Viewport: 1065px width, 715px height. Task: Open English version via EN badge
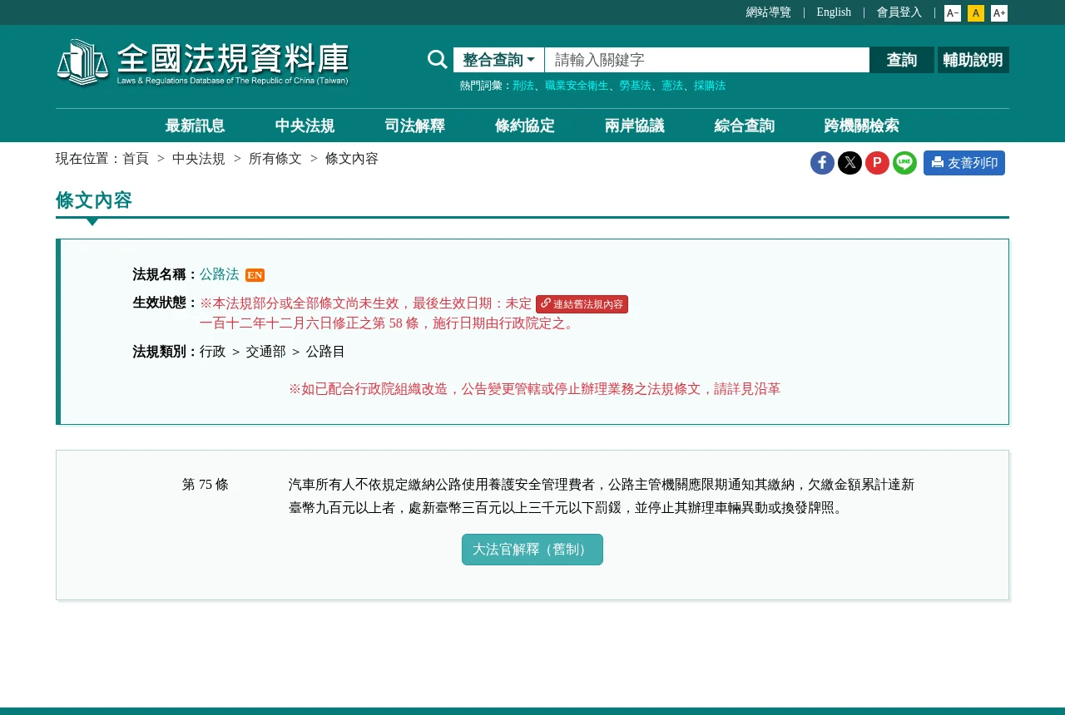pyautogui.click(x=255, y=275)
